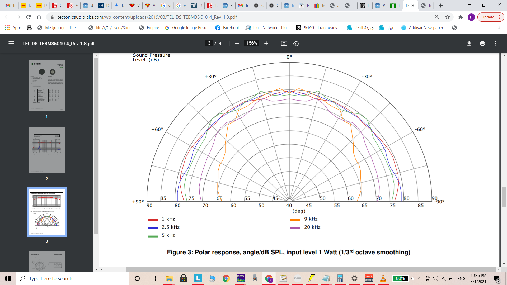Open the Chrome profile avatar R
507x285 pixels.
pos(471,17)
